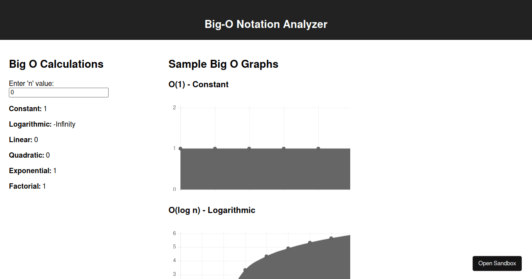This screenshot has width=532, height=279.
Task: Click the Factorial: 1 result label
Action: coord(27,186)
